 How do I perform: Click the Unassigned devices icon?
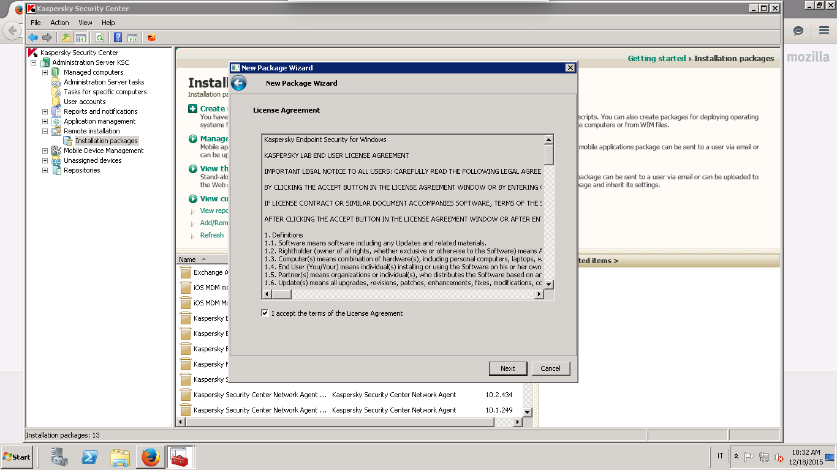56,160
